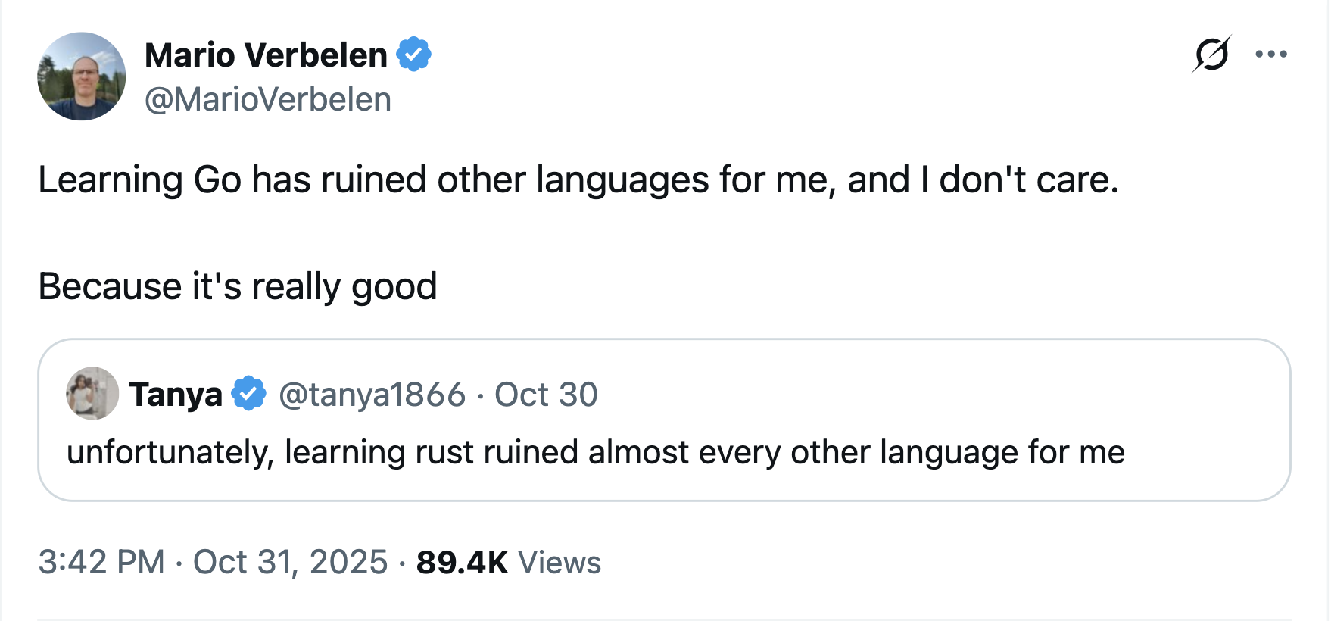
Task: Visit the Mario Verbelen display name link
Action: 266,55
